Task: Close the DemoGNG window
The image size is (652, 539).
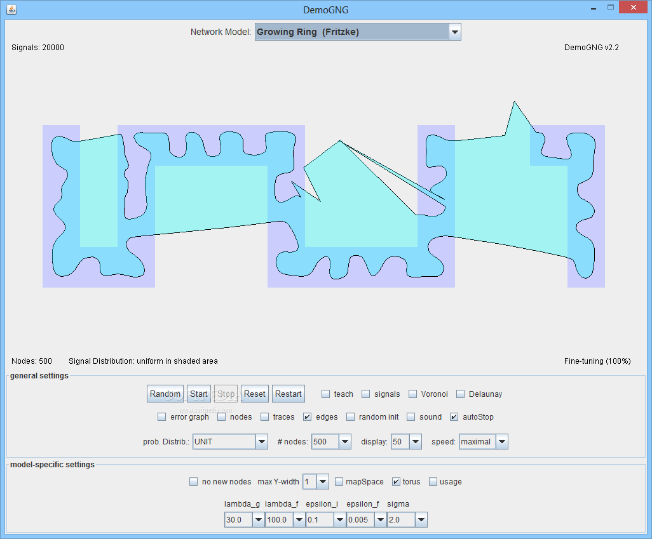Action: tap(634, 7)
